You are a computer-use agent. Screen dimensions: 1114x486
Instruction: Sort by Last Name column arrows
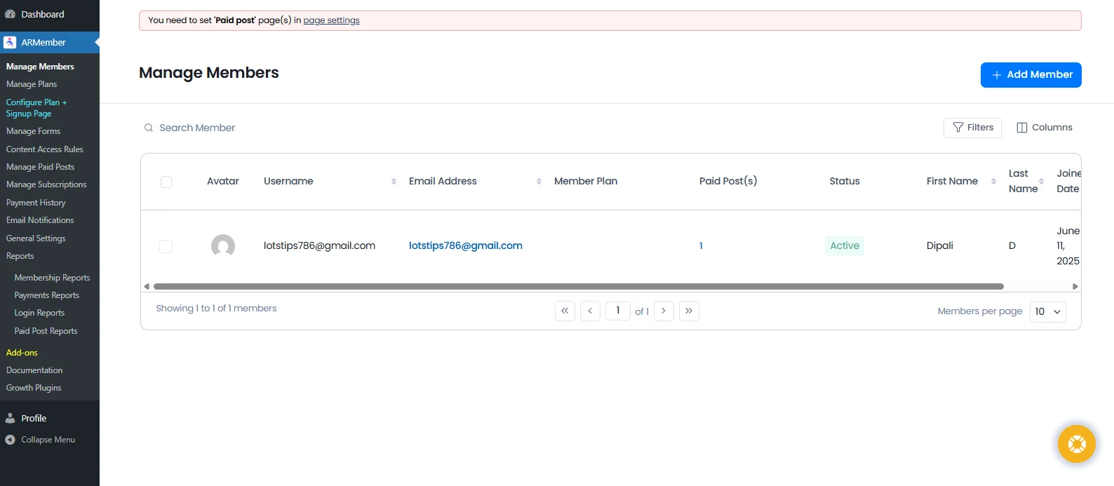point(1041,181)
